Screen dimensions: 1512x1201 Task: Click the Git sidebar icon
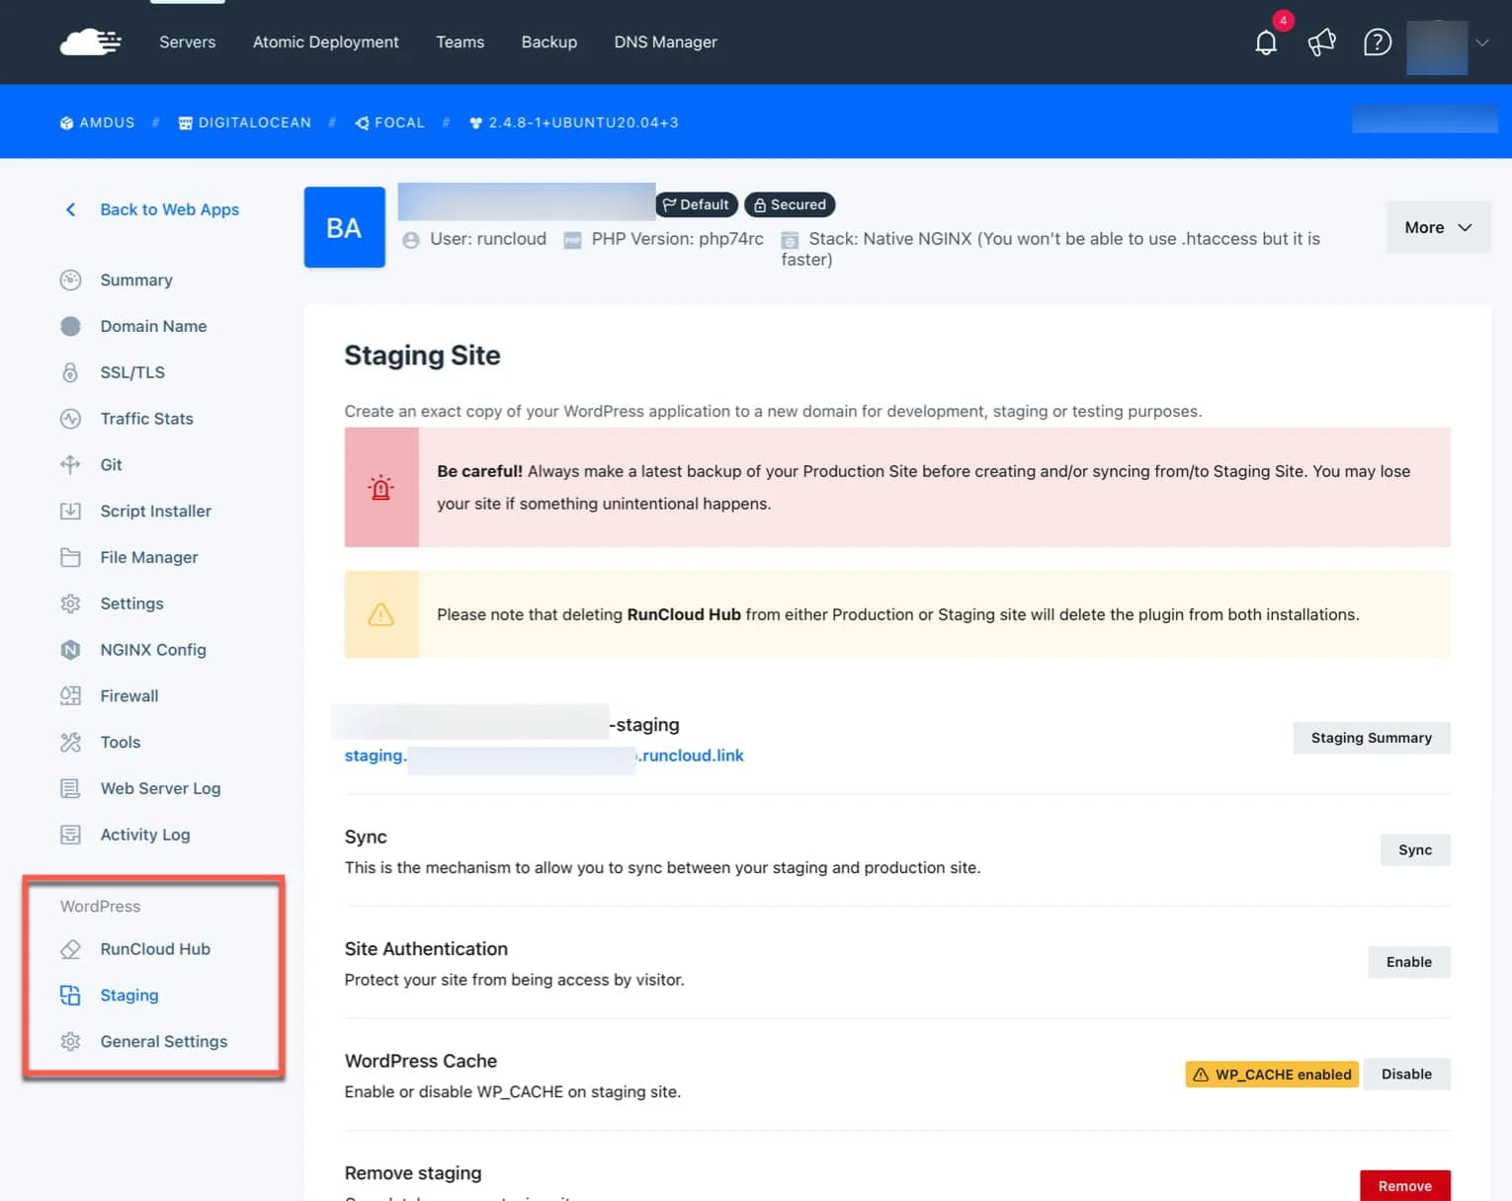(x=70, y=464)
